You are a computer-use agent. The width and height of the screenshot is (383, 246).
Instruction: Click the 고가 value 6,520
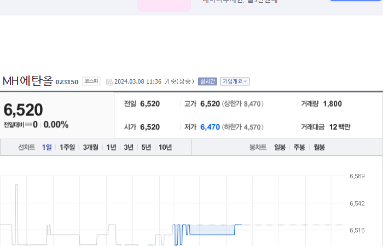(x=210, y=104)
